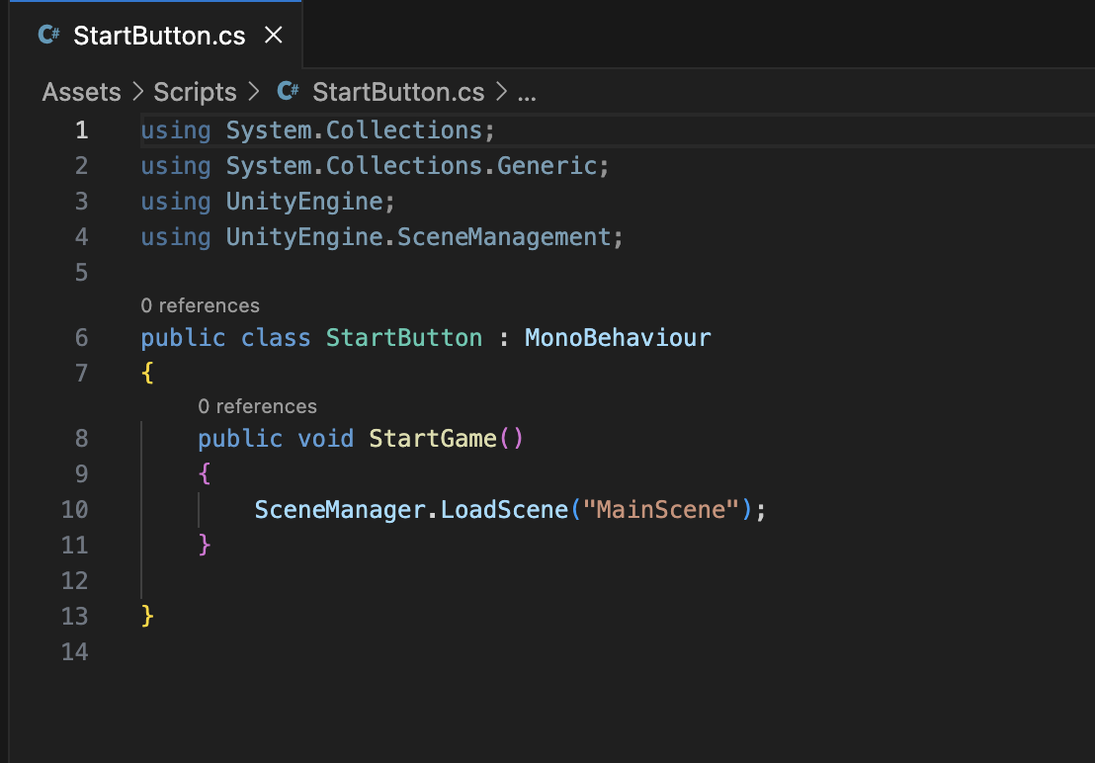
Task: Click 'System.Collections' on line 1
Action: pos(354,130)
